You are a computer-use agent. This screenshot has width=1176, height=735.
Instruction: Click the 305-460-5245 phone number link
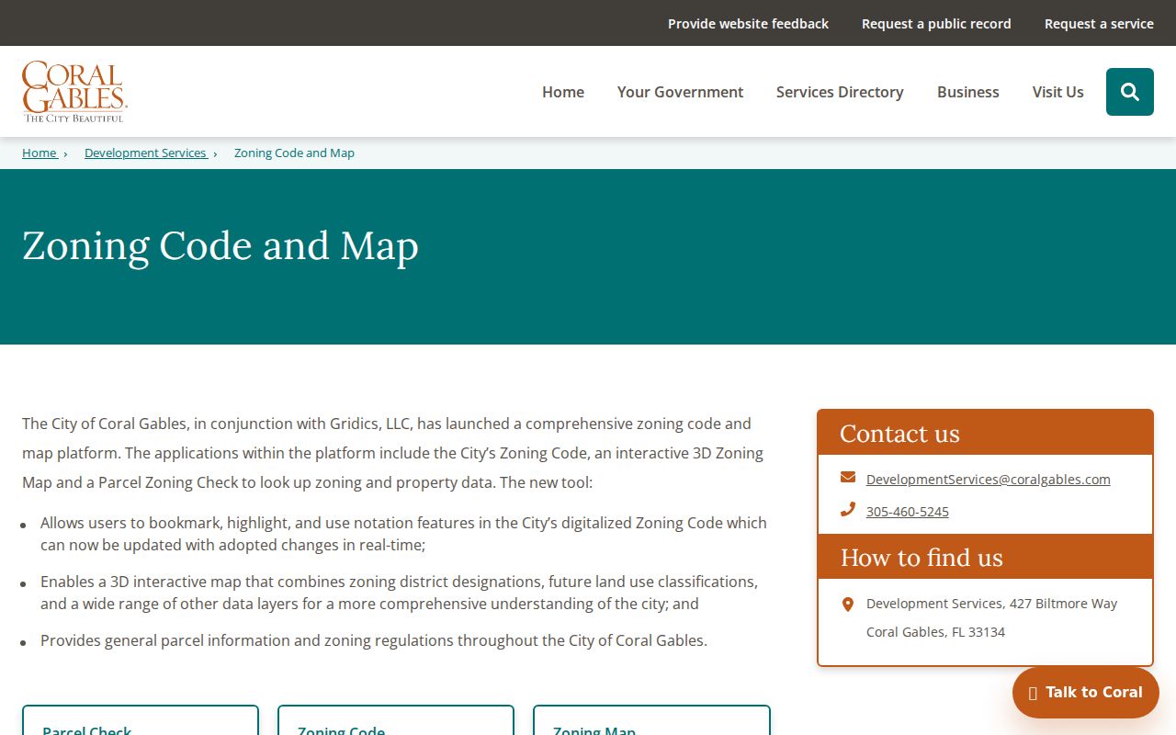tap(908, 512)
